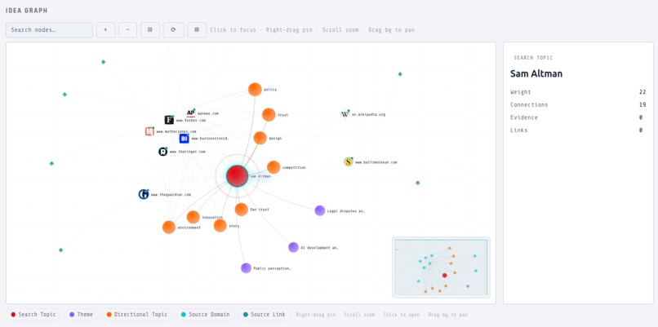
Task: Toggle the Source Domain legend filter
Action: click(205, 315)
